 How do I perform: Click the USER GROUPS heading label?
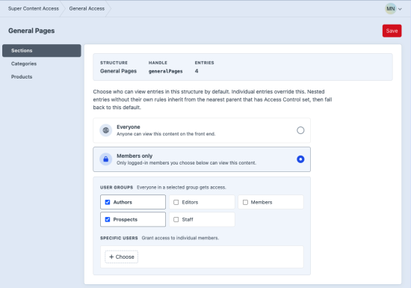[x=117, y=187]
